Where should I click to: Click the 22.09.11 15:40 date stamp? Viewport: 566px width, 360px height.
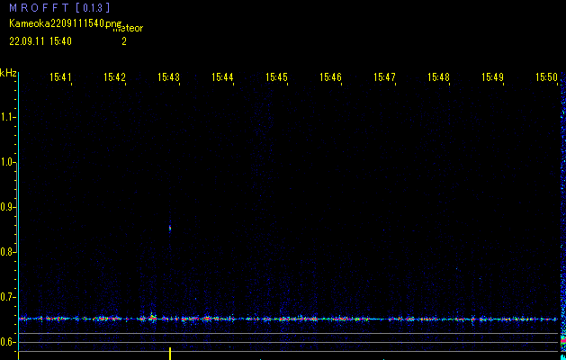coord(40,41)
